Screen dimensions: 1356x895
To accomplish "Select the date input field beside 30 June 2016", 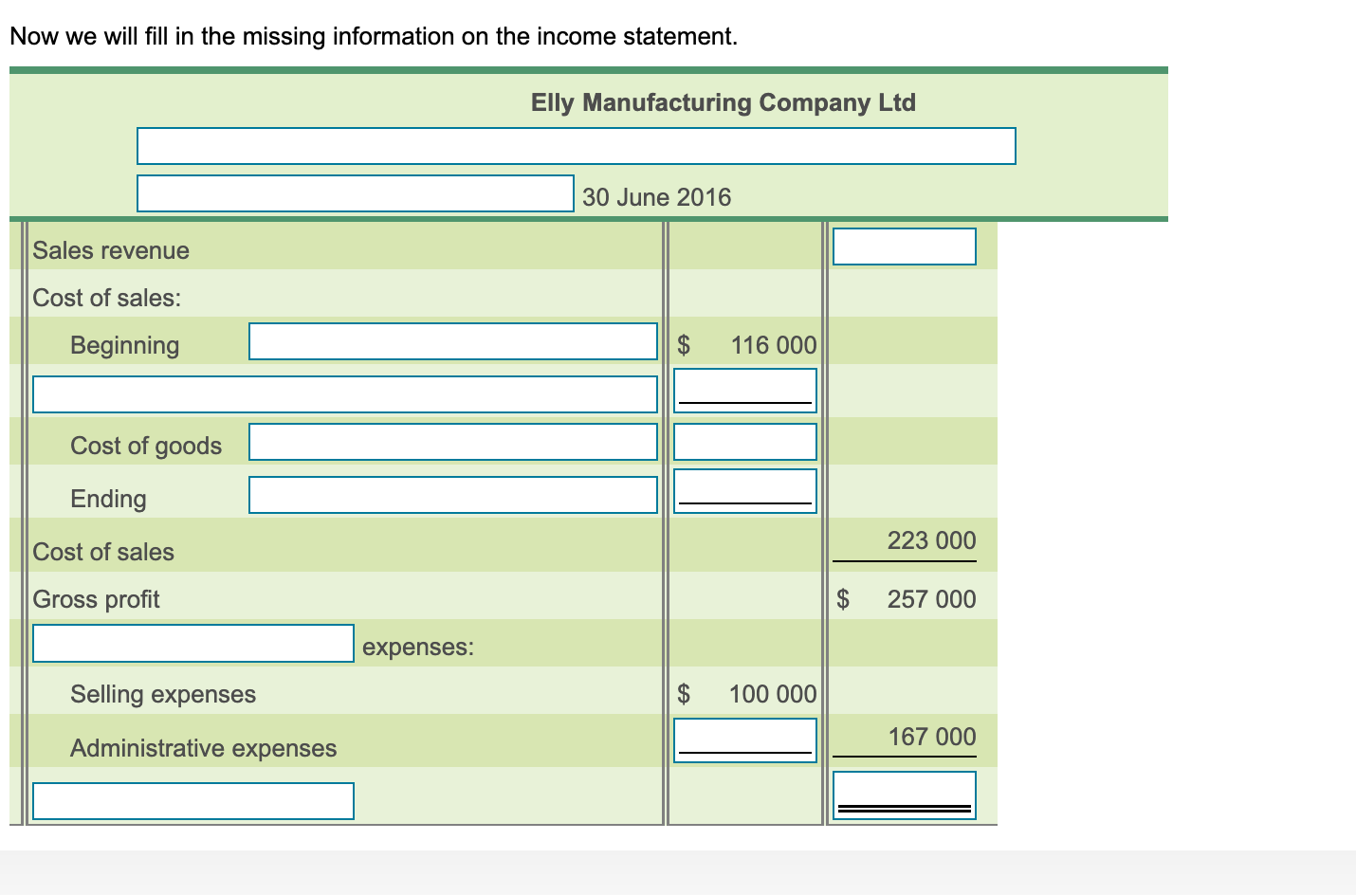I will [356, 192].
